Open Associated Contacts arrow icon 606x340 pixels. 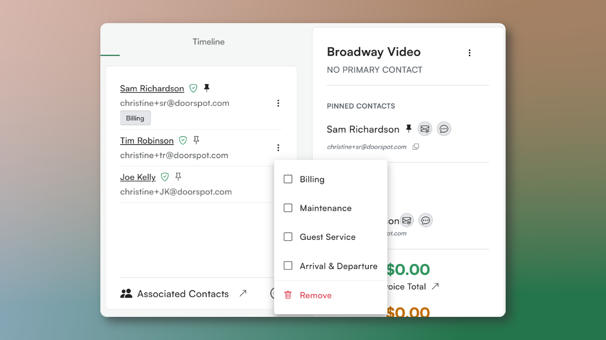(x=243, y=293)
